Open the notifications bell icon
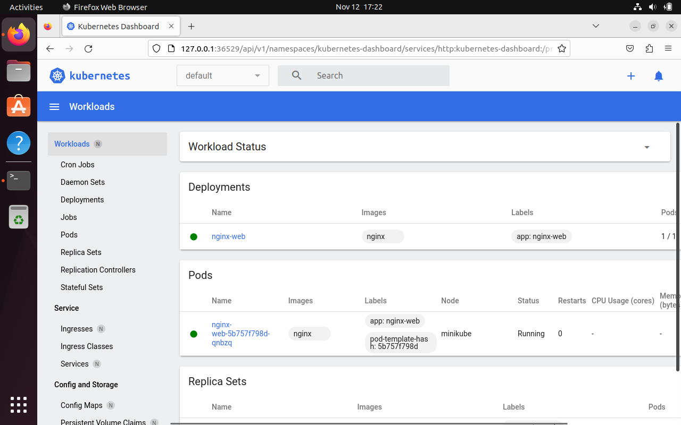This screenshot has height=425, width=681. [x=659, y=76]
